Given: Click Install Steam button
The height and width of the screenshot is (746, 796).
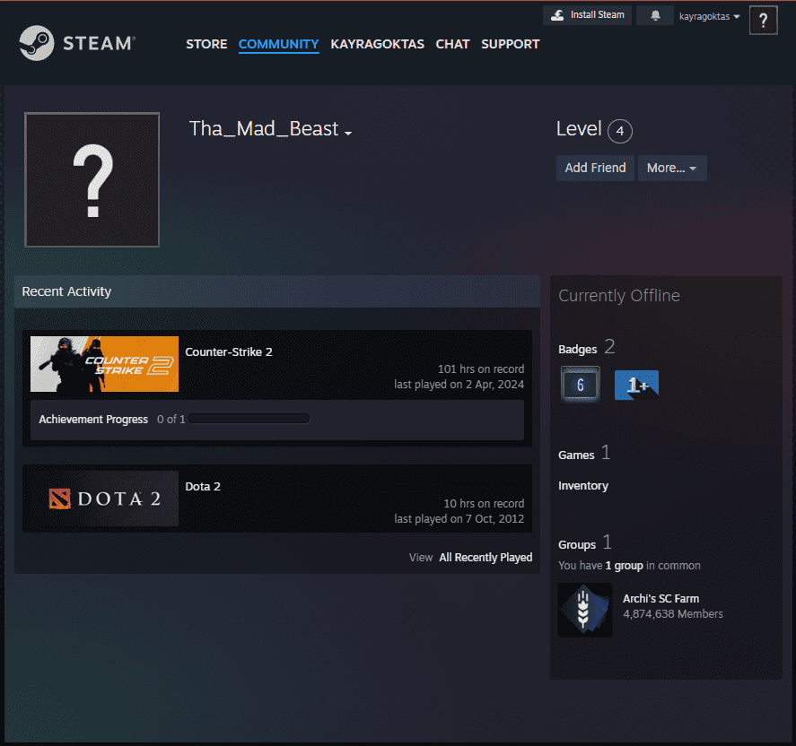Looking at the screenshot, I should click(588, 15).
